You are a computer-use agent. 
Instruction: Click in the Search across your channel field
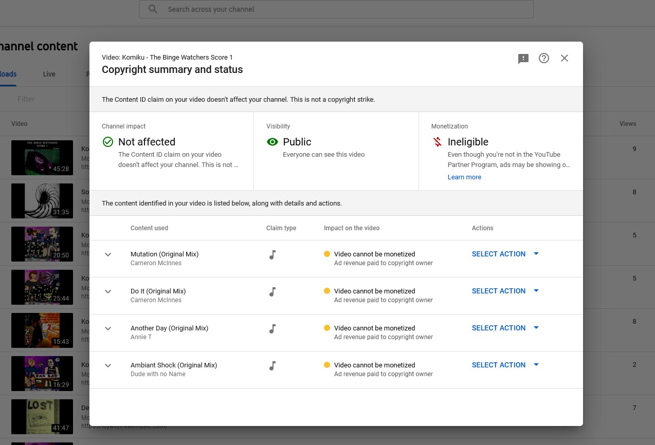tap(336, 9)
